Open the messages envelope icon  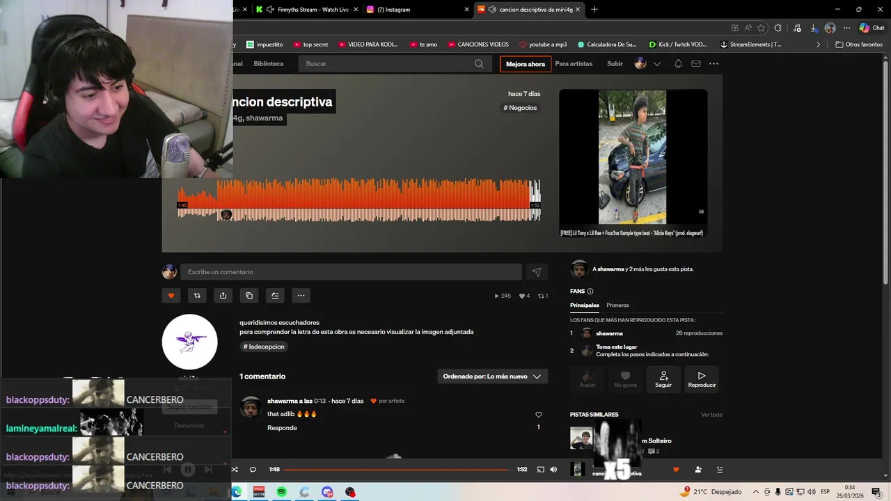tap(695, 63)
